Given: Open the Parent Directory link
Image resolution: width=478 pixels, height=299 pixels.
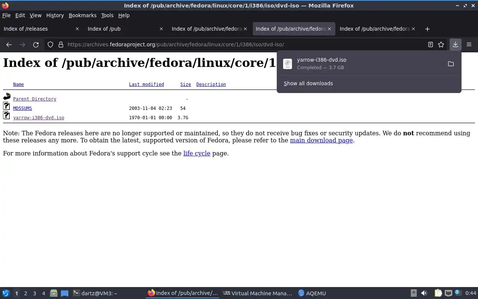Looking at the screenshot, I should 35,99.
